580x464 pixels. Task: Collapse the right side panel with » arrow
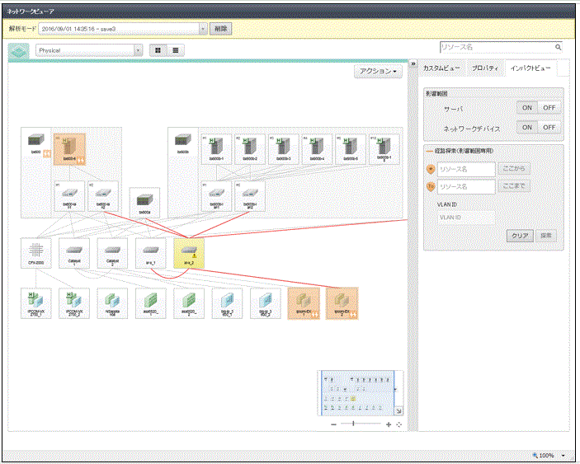pos(413,63)
